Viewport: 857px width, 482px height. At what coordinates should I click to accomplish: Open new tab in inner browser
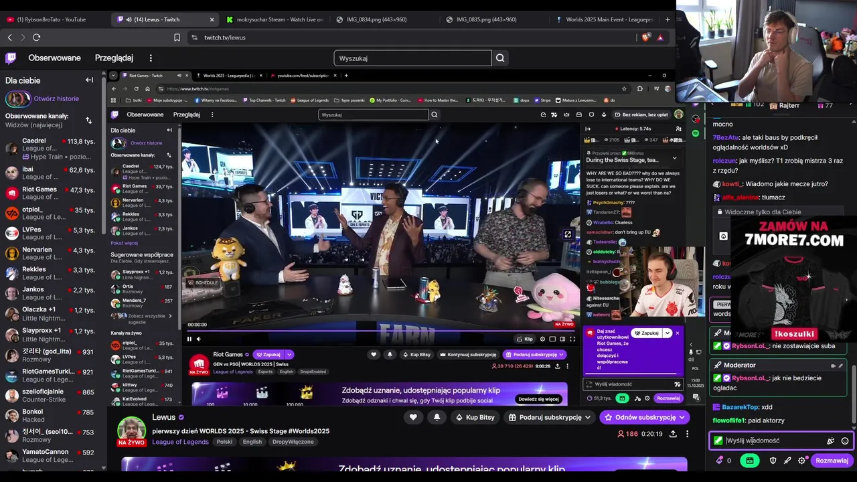click(x=346, y=76)
